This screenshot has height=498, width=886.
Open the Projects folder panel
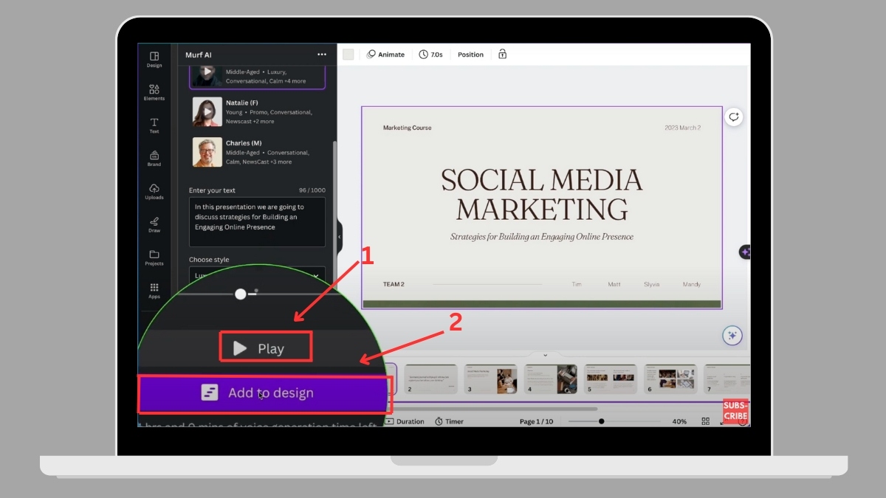coord(154,257)
